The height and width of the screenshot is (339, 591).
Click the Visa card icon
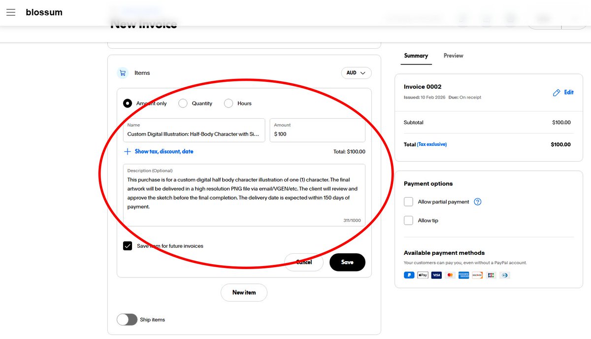point(436,275)
